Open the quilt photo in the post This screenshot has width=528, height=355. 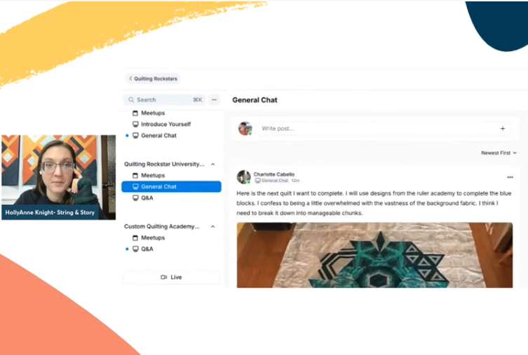click(374, 255)
